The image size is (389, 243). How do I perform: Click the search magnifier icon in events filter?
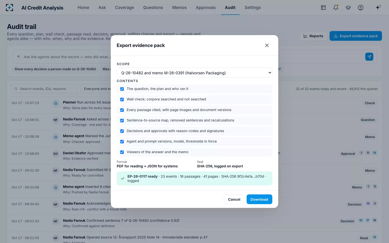pyautogui.click(x=16, y=89)
